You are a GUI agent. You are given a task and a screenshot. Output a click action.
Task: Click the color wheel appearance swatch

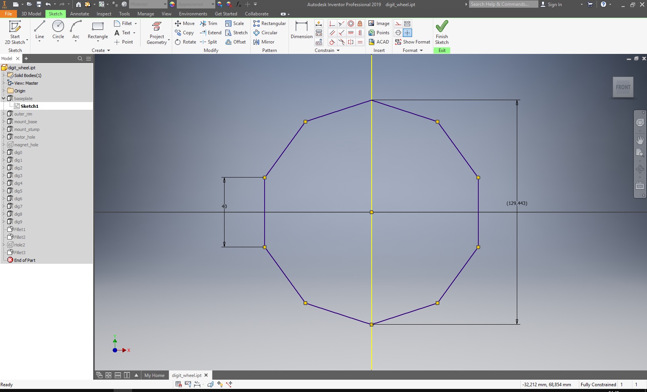(x=172, y=4)
